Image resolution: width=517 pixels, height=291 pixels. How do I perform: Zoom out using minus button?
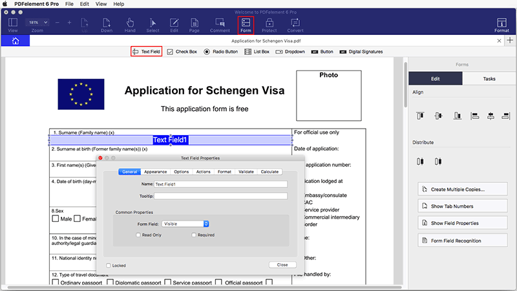pos(58,23)
